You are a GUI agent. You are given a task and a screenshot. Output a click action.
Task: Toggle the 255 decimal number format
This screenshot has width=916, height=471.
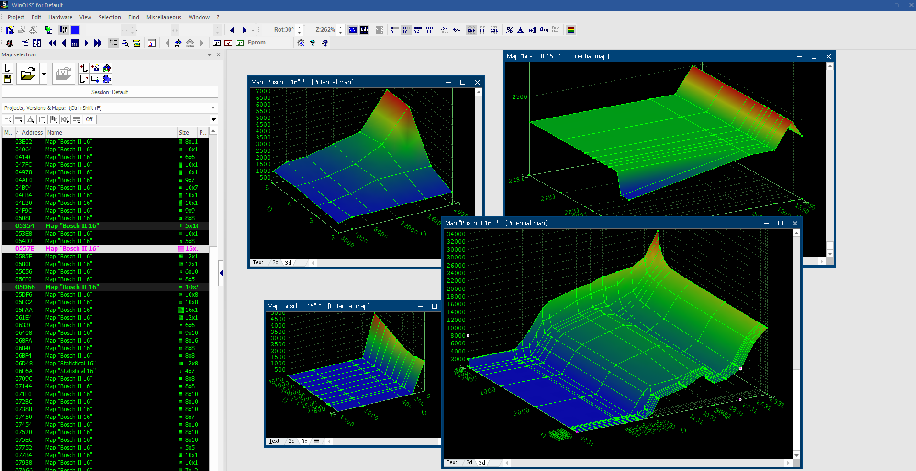coord(471,30)
